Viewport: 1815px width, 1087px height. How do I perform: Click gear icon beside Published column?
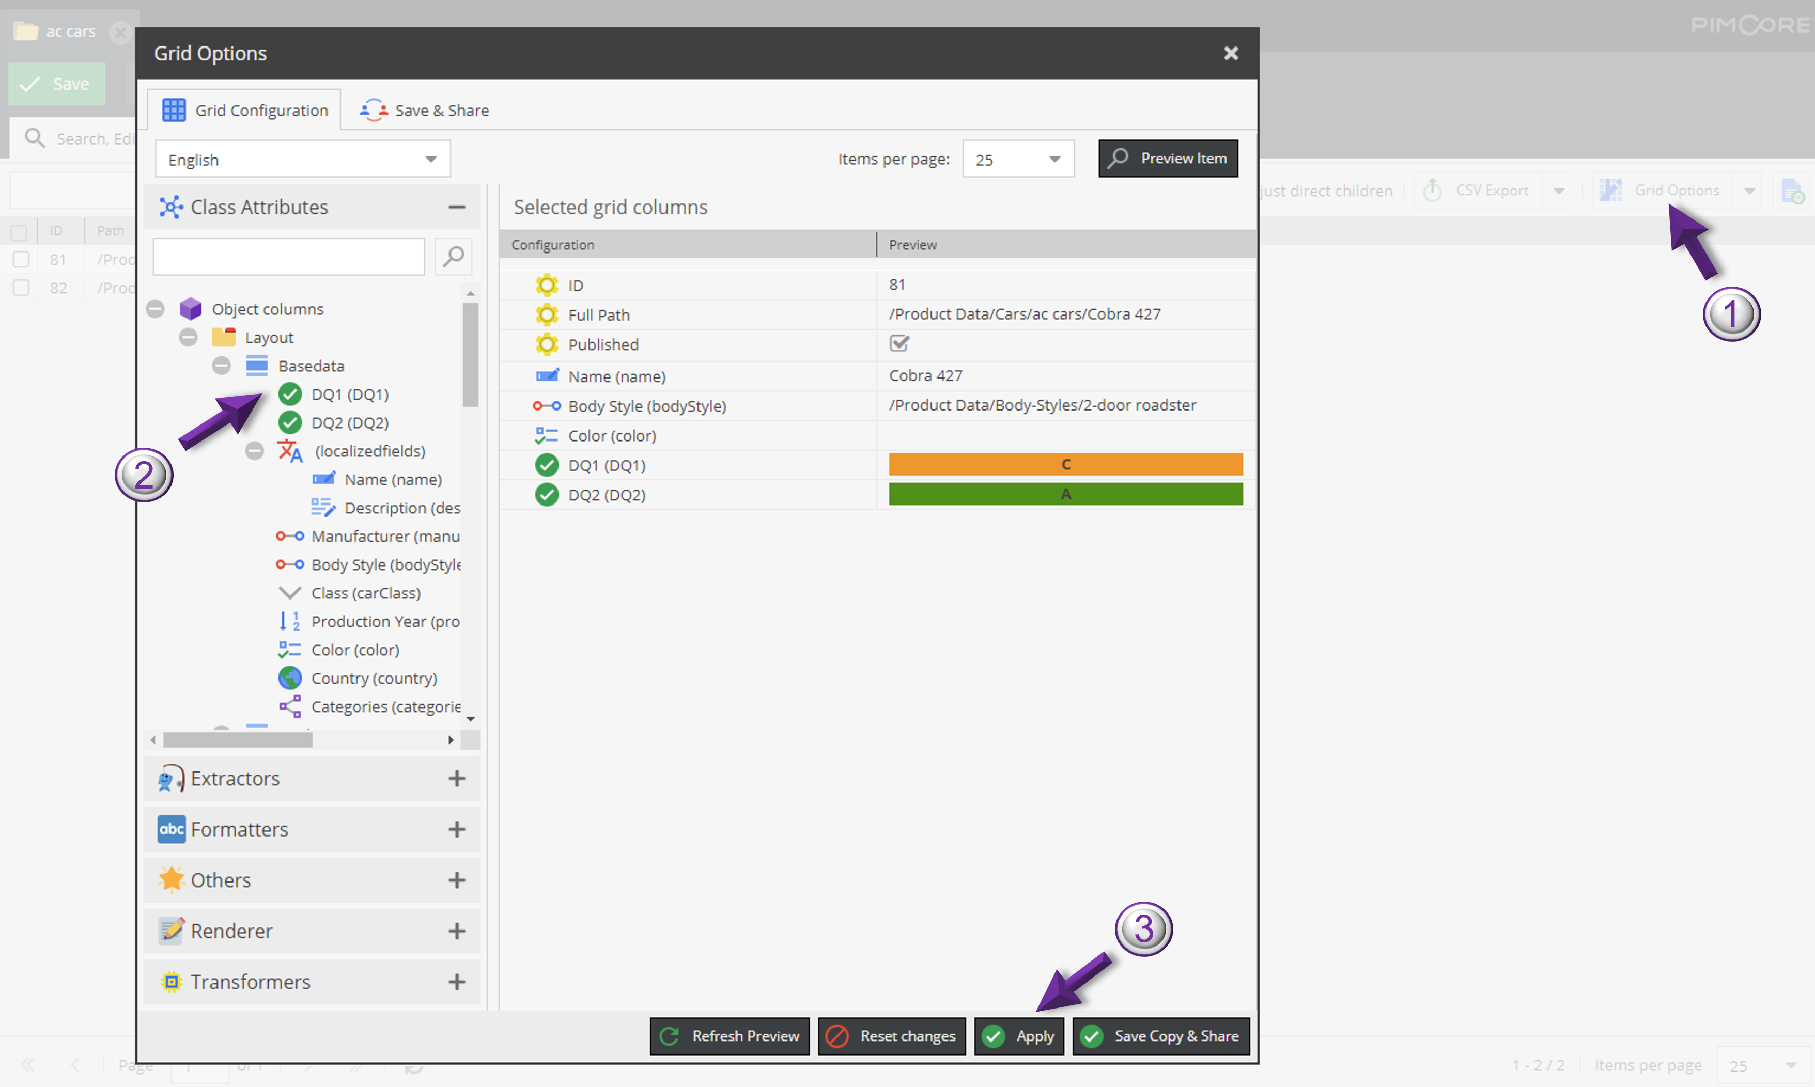coord(547,344)
